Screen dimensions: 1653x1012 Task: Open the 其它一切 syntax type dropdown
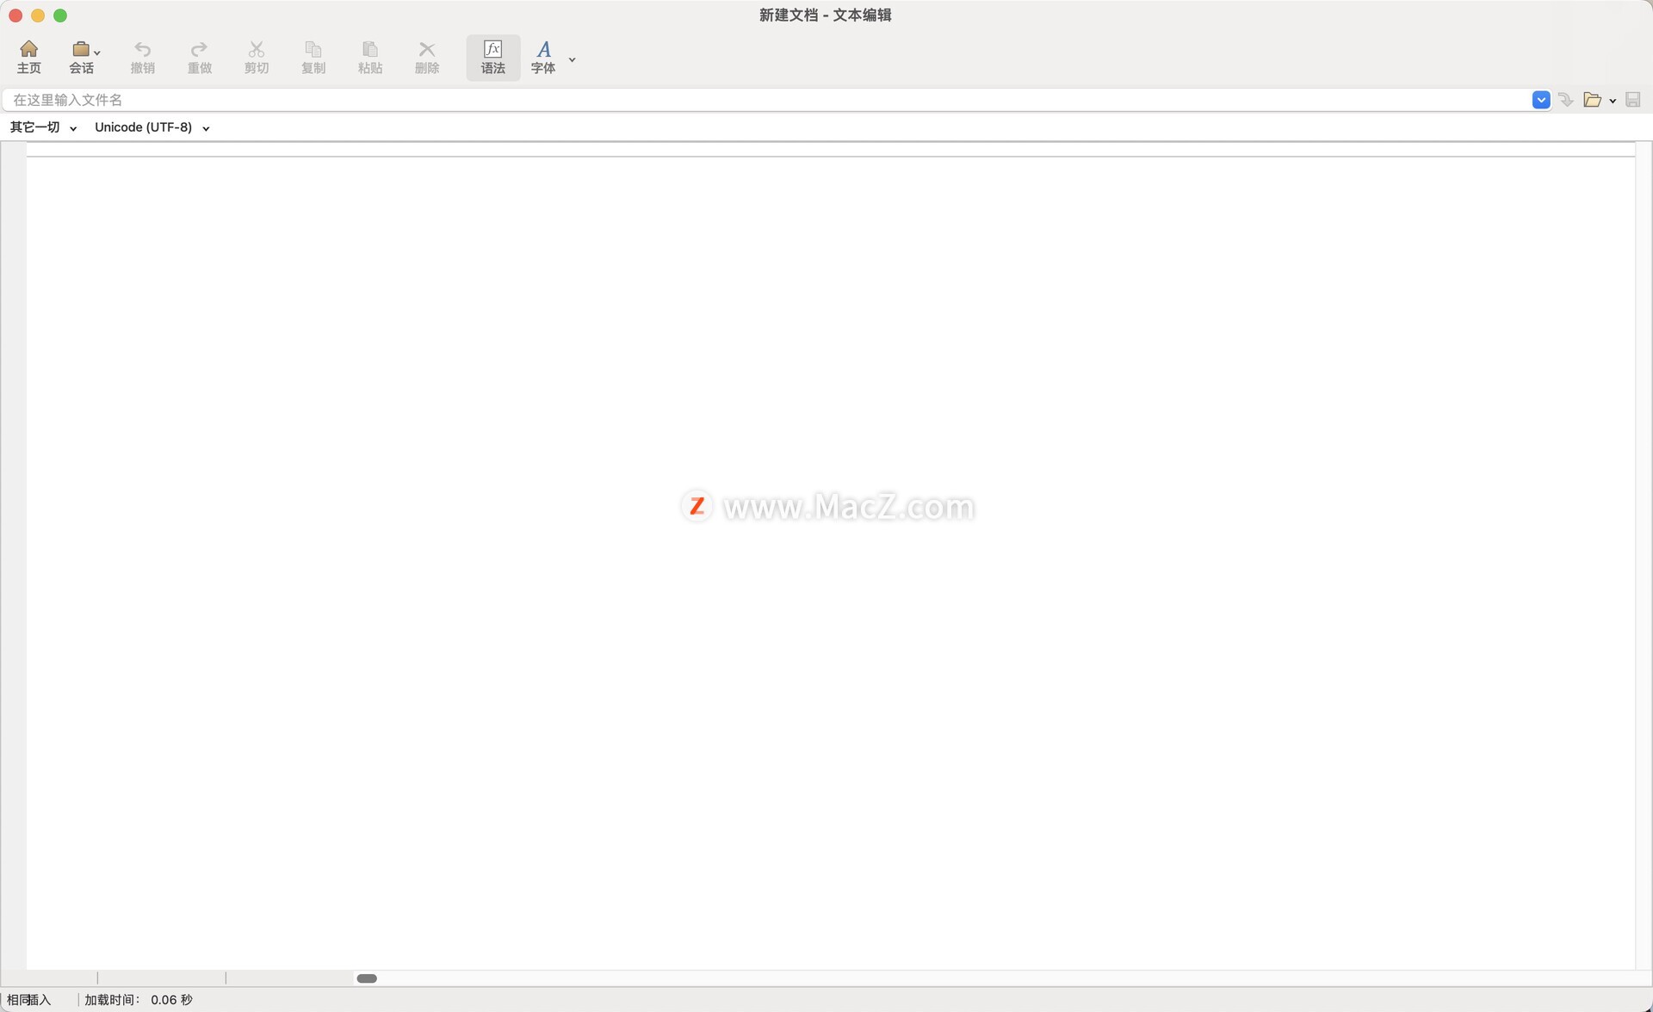point(43,127)
